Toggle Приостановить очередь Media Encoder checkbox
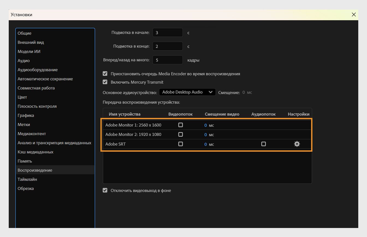 coord(105,74)
